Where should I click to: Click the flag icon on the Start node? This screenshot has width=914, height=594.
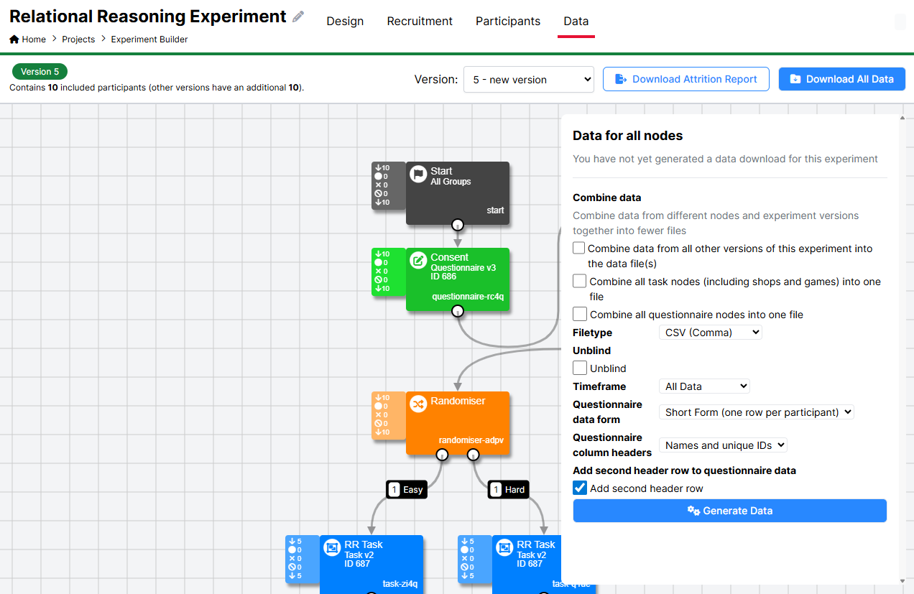418,174
